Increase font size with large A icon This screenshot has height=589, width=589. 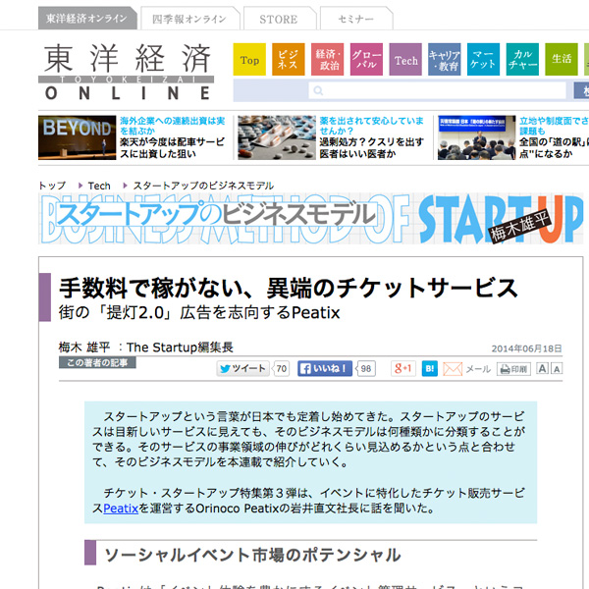pyautogui.click(x=557, y=369)
